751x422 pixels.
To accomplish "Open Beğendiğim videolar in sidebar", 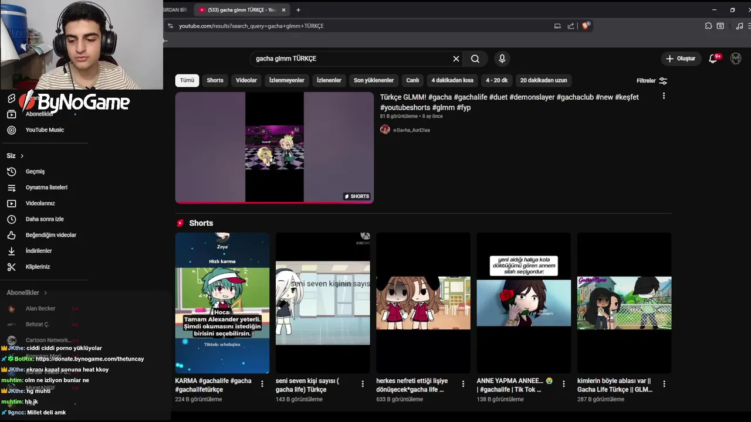I will [50, 235].
